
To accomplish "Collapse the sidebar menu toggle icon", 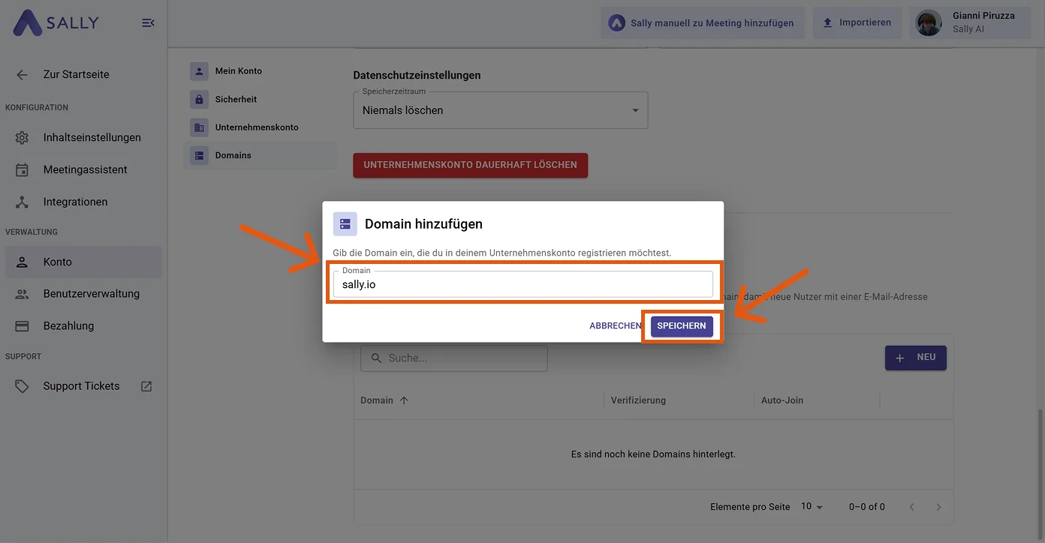I will coord(149,23).
